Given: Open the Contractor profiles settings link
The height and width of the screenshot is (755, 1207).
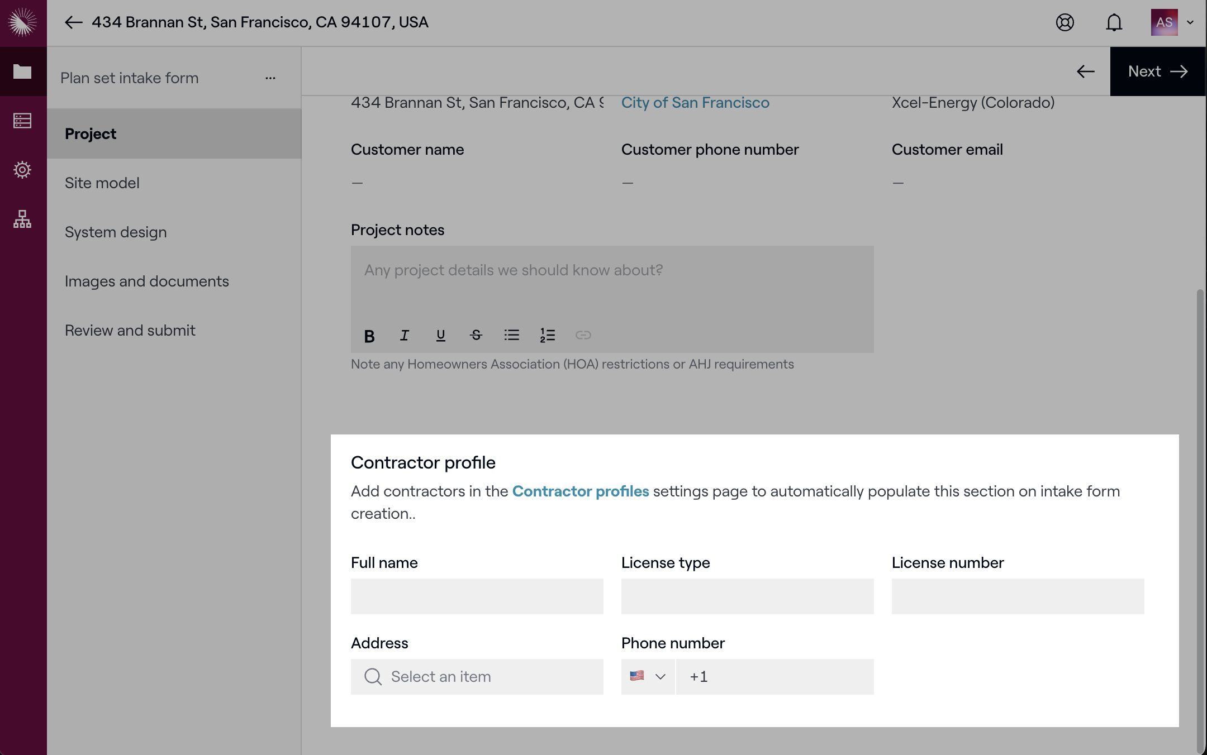Looking at the screenshot, I should (581, 491).
